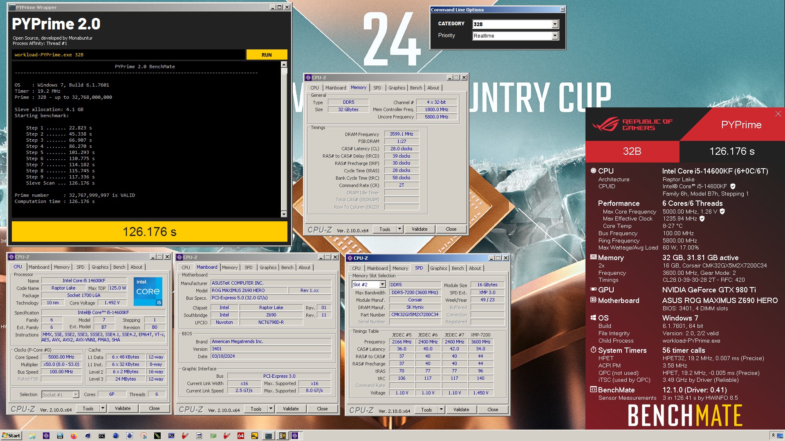Viewport: 785px width, 441px height.
Task: Open the Priority Realtime dropdown
Action: [555, 36]
